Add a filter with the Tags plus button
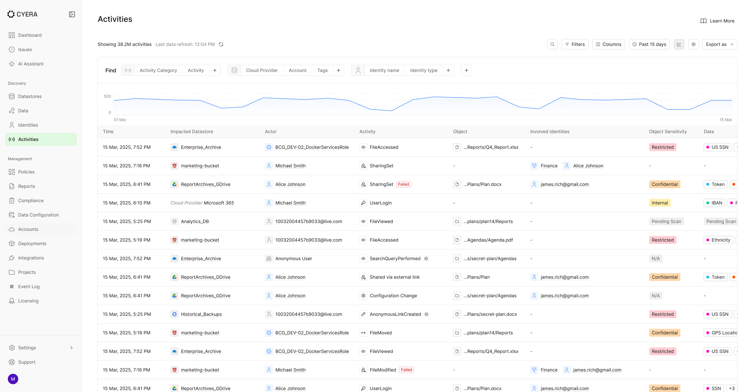Image resolution: width=753 pixels, height=392 pixels. pyautogui.click(x=339, y=70)
